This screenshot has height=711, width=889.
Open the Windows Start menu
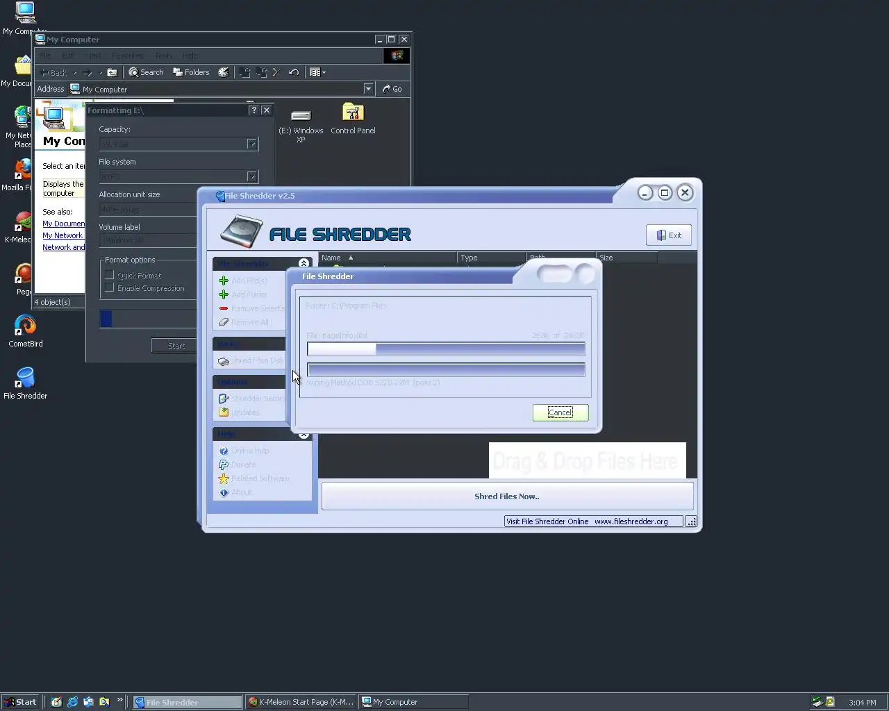[22, 702]
